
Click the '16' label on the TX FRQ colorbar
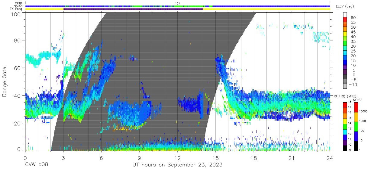coord(349,112)
